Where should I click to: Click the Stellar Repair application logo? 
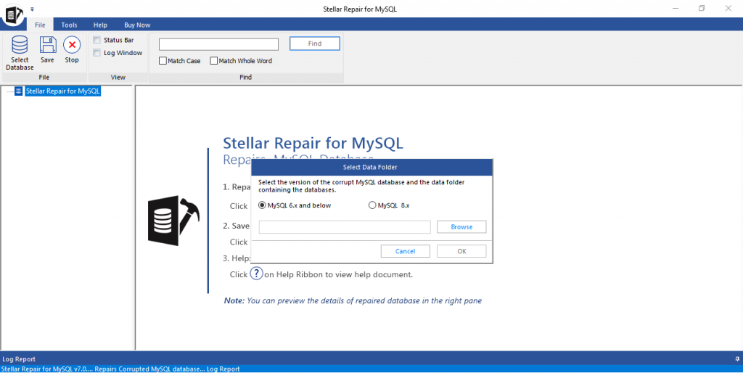pos(13,15)
